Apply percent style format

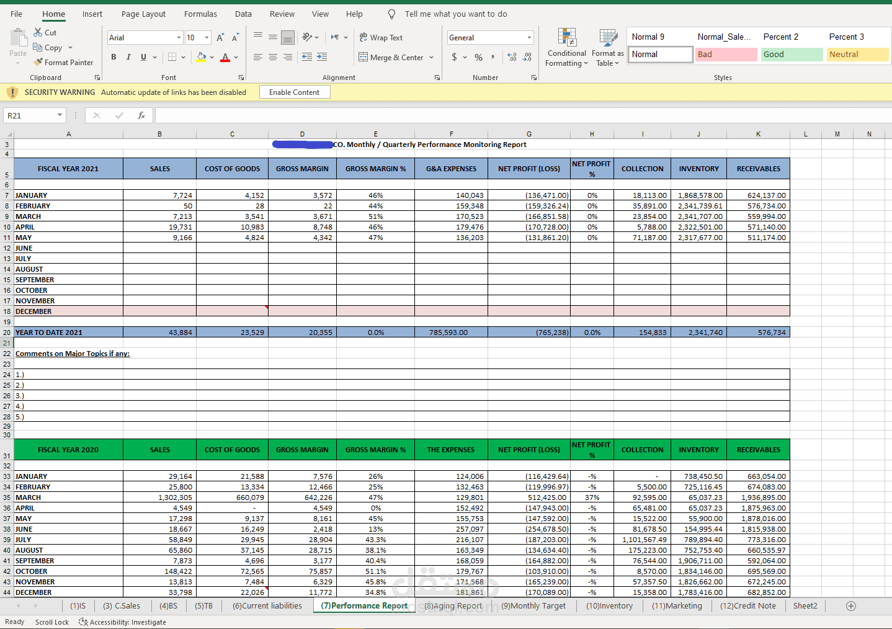(478, 57)
